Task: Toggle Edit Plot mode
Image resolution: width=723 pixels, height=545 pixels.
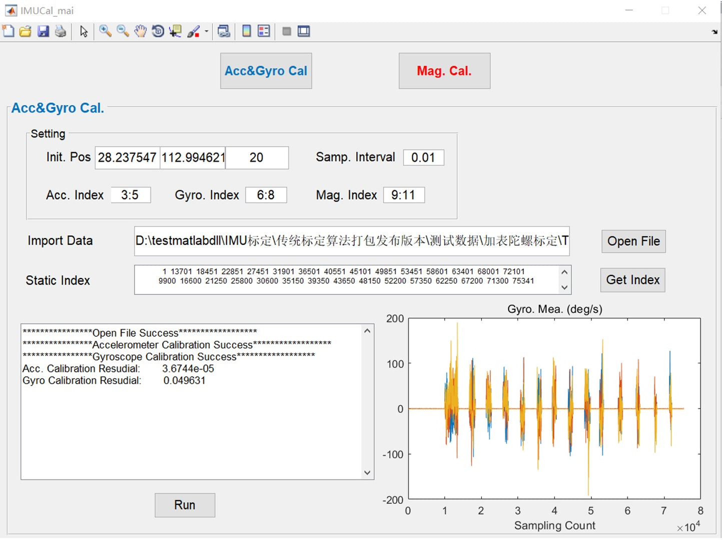Action: (84, 31)
